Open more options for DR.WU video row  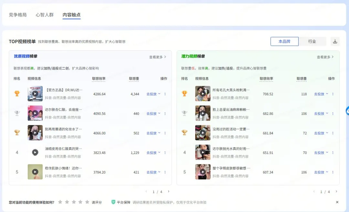click(165, 94)
